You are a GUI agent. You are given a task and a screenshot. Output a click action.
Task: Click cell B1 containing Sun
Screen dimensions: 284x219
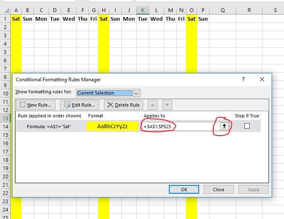coord(27,19)
